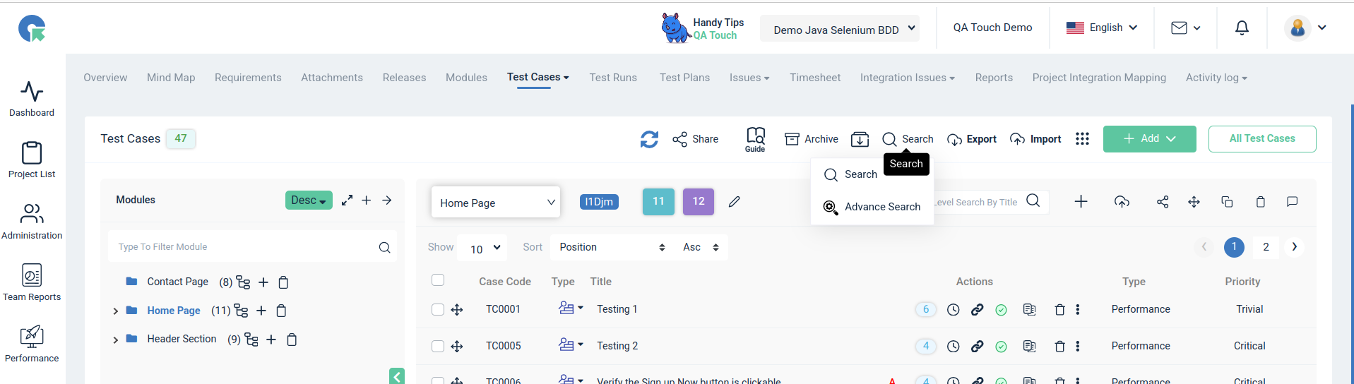Click the pencil edit module icon
Viewport: 1354px width, 384px height.
735,202
